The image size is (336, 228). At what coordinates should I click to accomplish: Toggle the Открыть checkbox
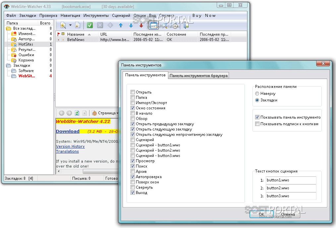point(133,92)
